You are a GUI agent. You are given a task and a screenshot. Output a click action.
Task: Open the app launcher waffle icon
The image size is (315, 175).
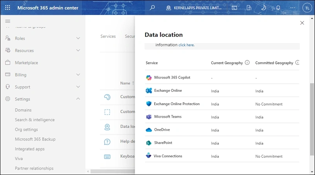click(7, 7)
